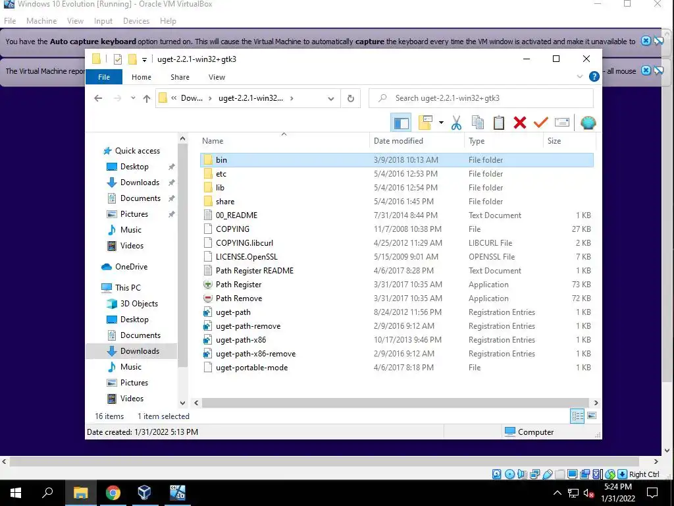Open the recent locations dropdown arrow
Image resolution: width=674 pixels, height=506 pixels.
pos(133,98)
